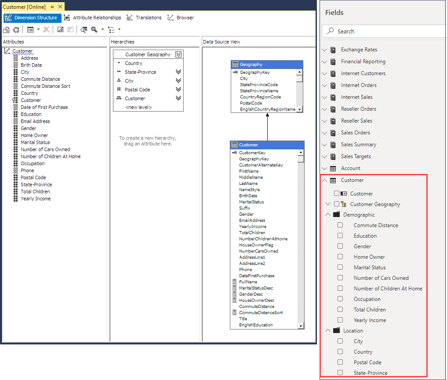Check the Home Owner checkbox
Viewport: 447px width, 380px height.
point(340,257)
